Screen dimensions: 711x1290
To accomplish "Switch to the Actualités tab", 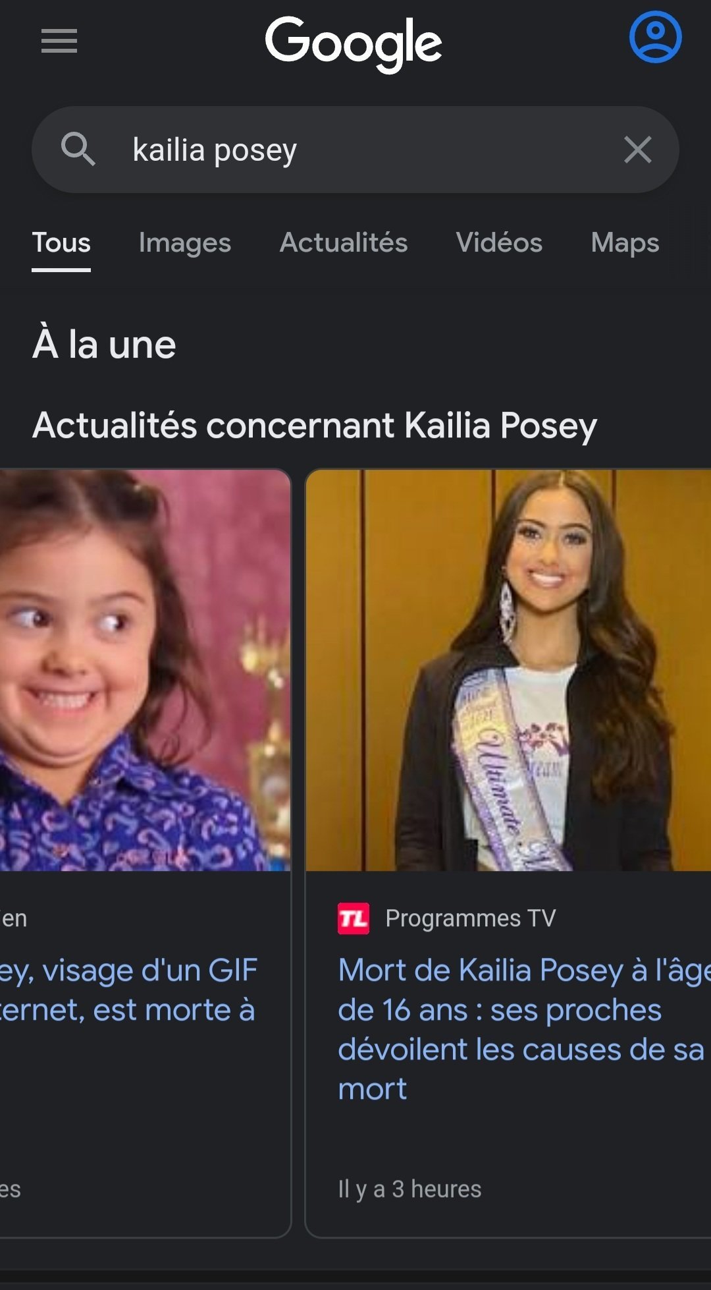I will coord(344,243).
